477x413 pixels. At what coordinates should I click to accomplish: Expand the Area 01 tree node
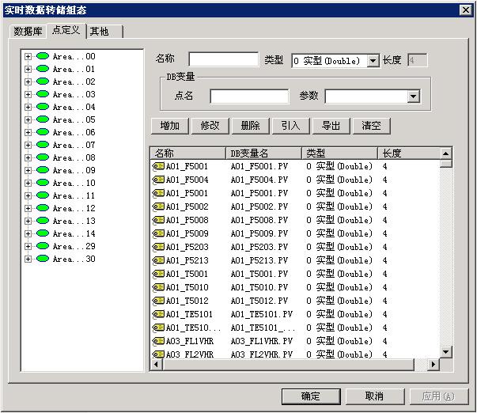[x=28, y=69]
